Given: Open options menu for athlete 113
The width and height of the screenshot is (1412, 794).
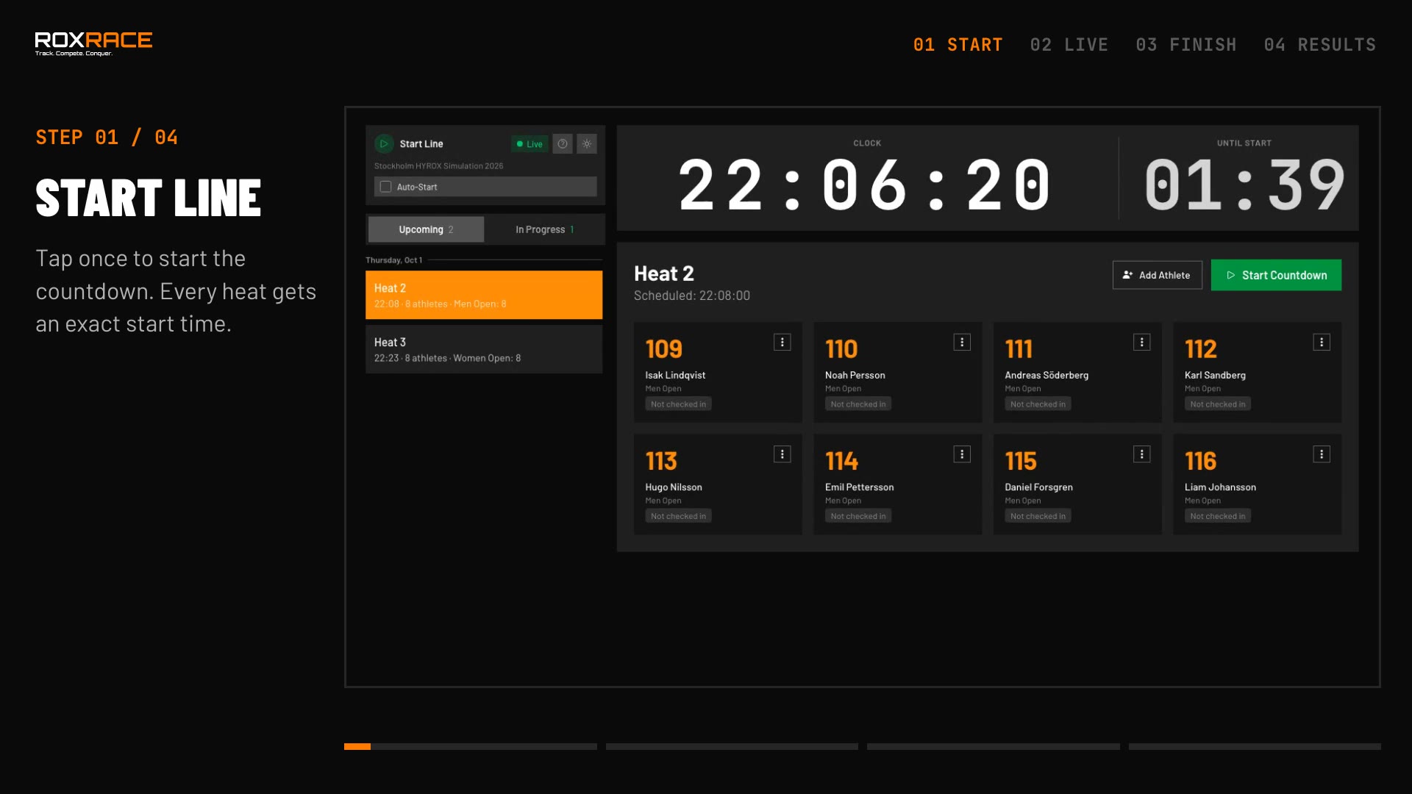Looking at the screenshot, I should (782, 454).
